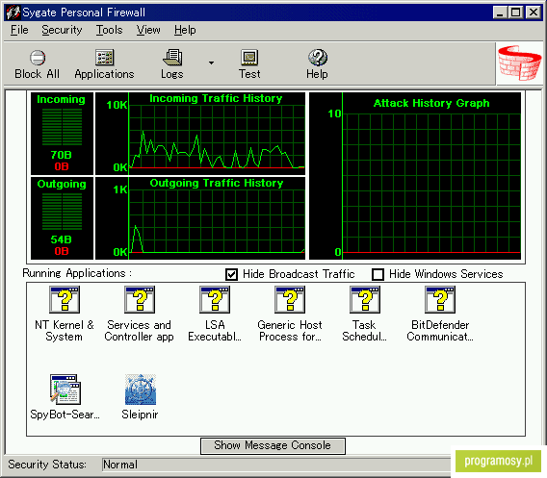
Task: Open the Logs toolbar icon
Action: (x=172, y=58)
